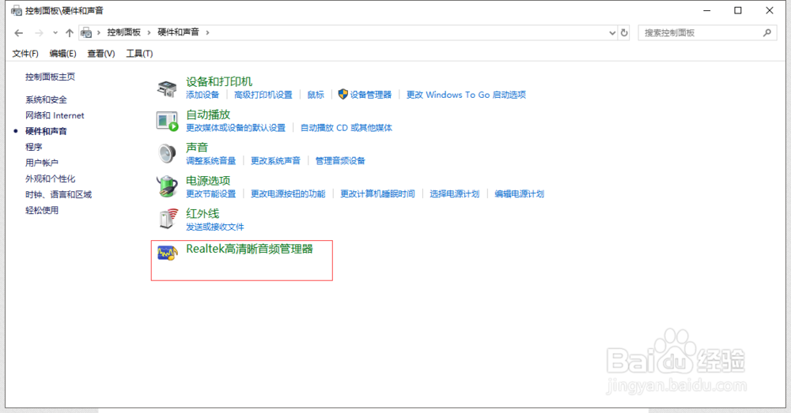
Task: Click 发送或接收文件 link
Action: (215, 227)
